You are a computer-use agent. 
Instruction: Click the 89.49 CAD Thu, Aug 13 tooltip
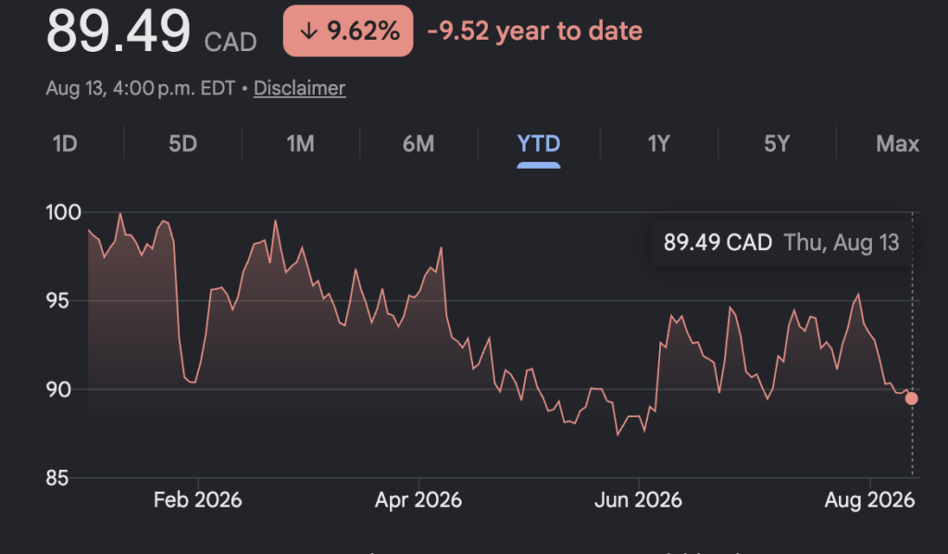[781, 243]
